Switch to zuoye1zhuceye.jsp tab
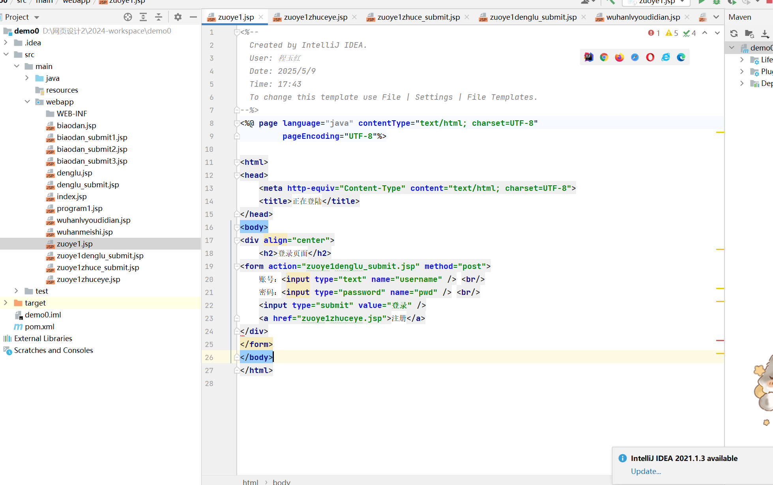Screen dimensions: 773x485 [316, 17]
